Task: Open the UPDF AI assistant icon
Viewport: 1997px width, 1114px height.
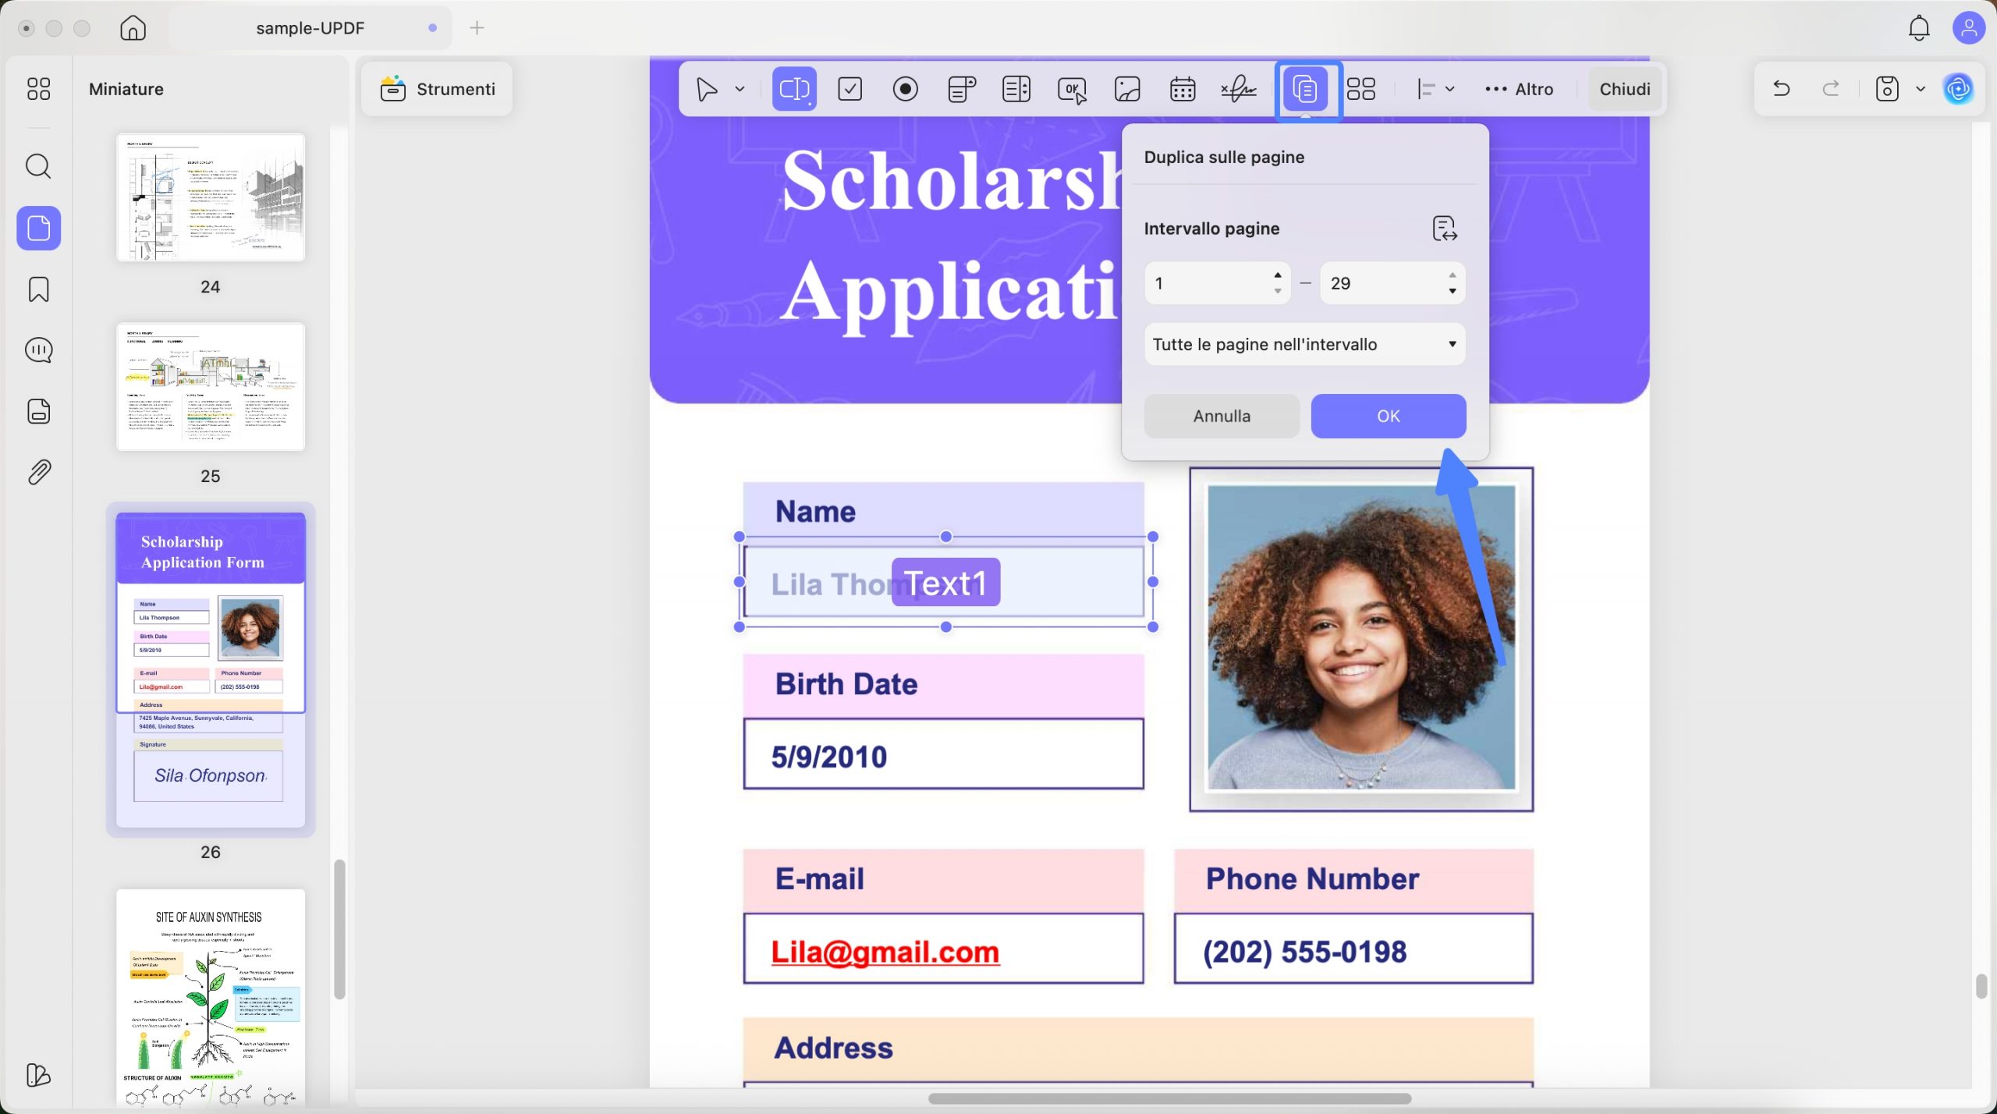Action: pos(1959,88)
